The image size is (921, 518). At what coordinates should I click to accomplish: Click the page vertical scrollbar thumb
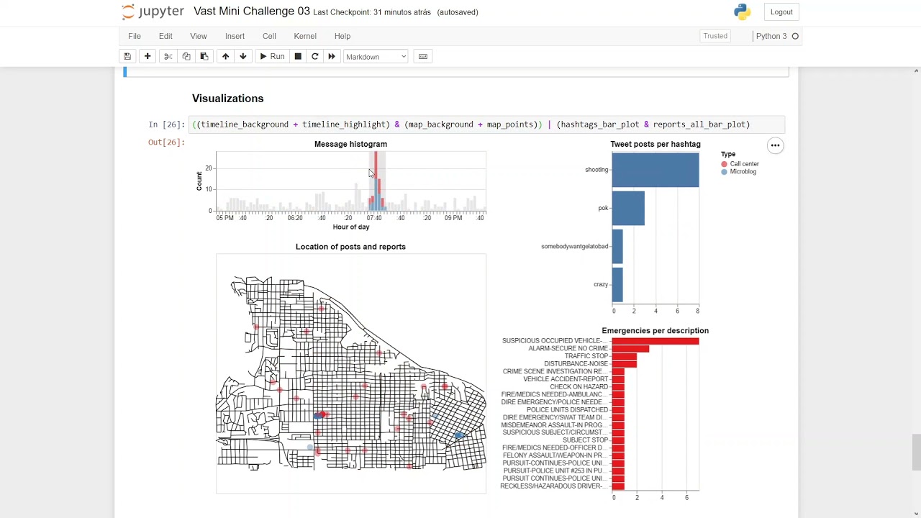(916, 453)
